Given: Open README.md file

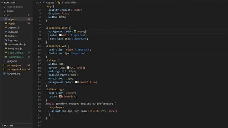Looking at the screenshot, I should tap(14, 74).
